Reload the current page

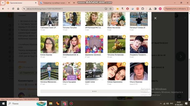tap(13, 9)
